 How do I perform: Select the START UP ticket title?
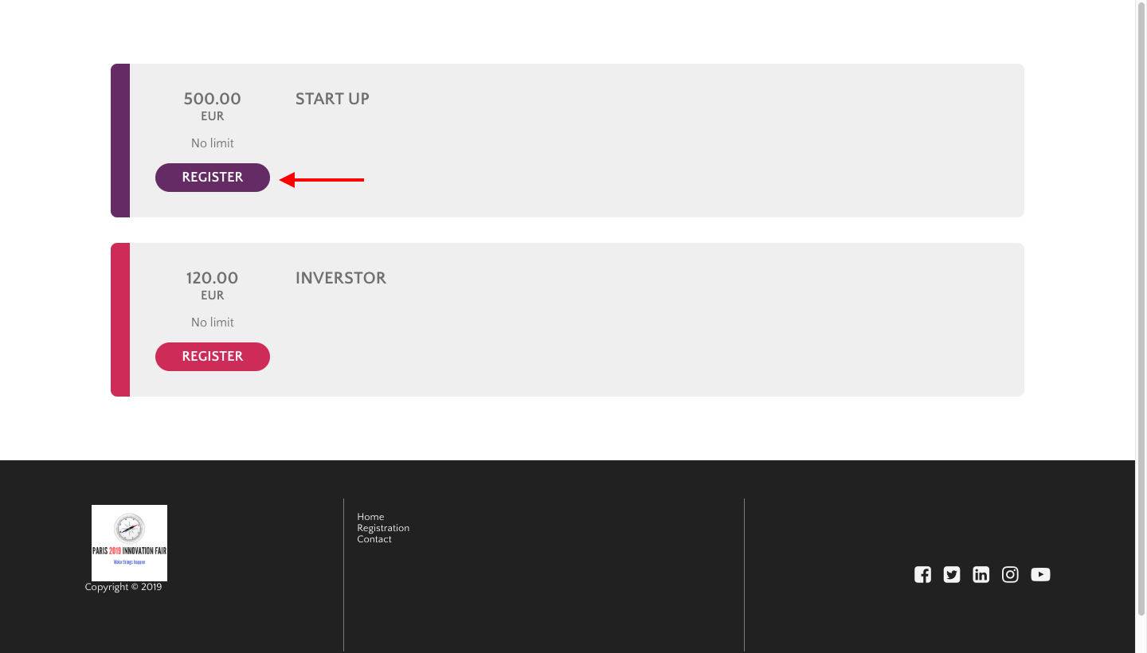tap(332, 99)
